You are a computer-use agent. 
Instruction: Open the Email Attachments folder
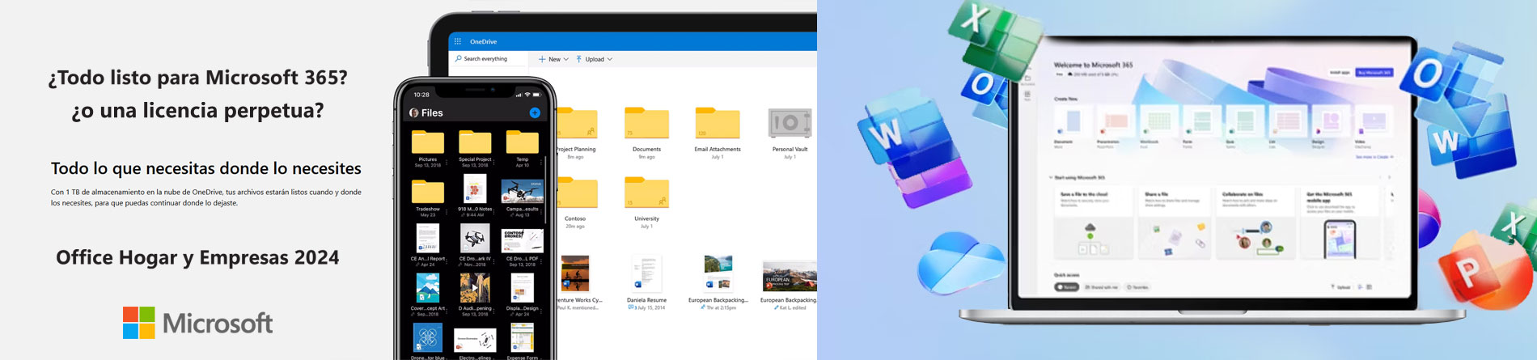(718, 123)
